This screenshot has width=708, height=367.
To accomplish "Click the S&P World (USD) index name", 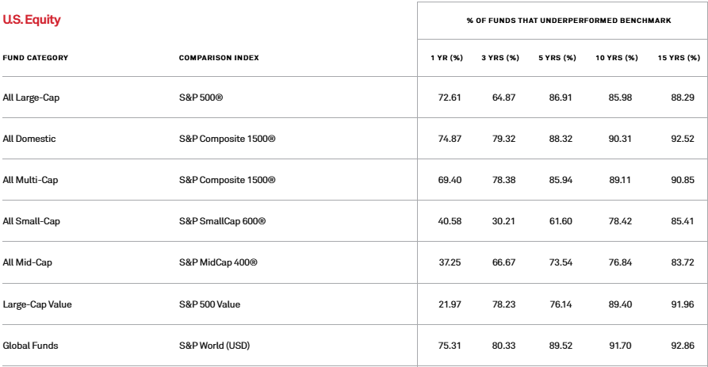I will 216,345.
